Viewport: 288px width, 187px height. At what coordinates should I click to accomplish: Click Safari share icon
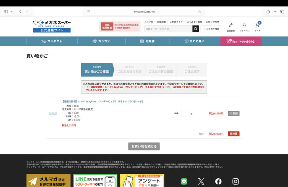268,11
